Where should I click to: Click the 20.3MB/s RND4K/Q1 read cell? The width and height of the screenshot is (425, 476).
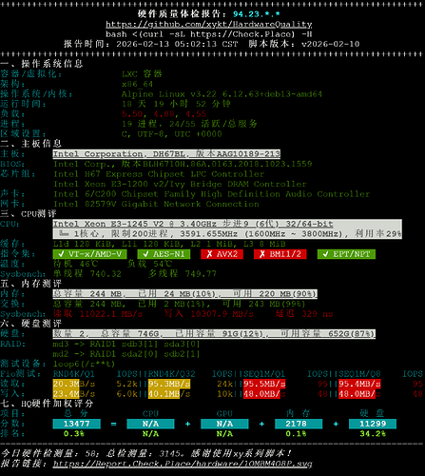coord(74,384)
